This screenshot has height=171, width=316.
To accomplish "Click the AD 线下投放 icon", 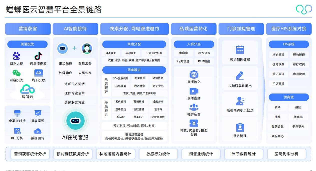I will coord(38,73).
